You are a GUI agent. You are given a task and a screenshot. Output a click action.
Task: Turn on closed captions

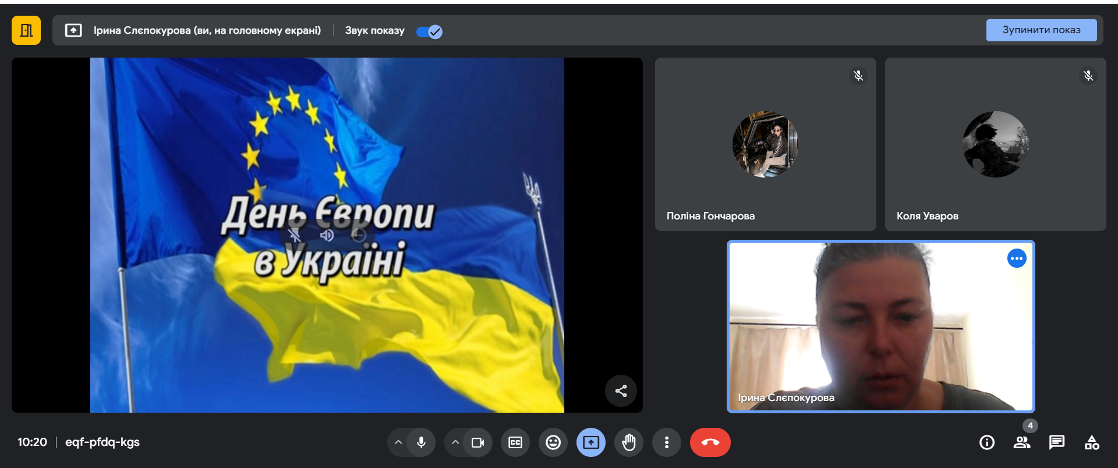pos(515,442)
